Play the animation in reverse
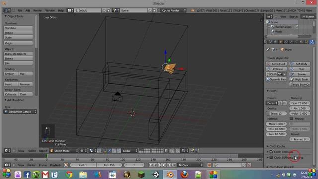This screenshot has height=179, width=318. (160, 165)
